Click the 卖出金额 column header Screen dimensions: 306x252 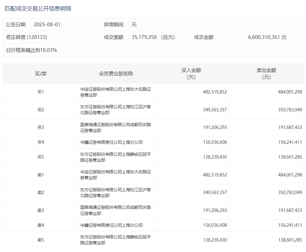pos(266,74)
